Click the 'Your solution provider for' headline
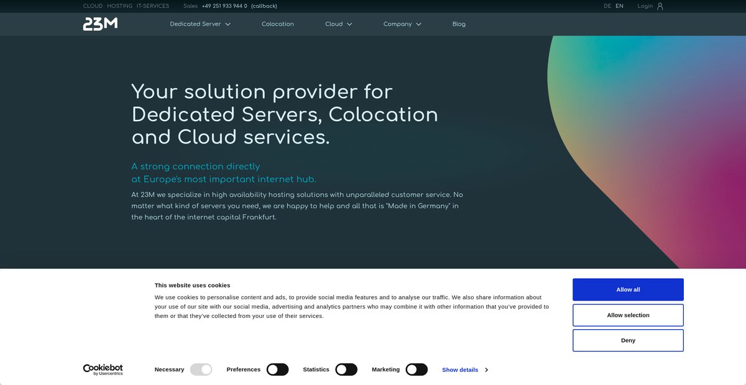The width and height of the screenshot is (746, 385). tap(262, 92)
